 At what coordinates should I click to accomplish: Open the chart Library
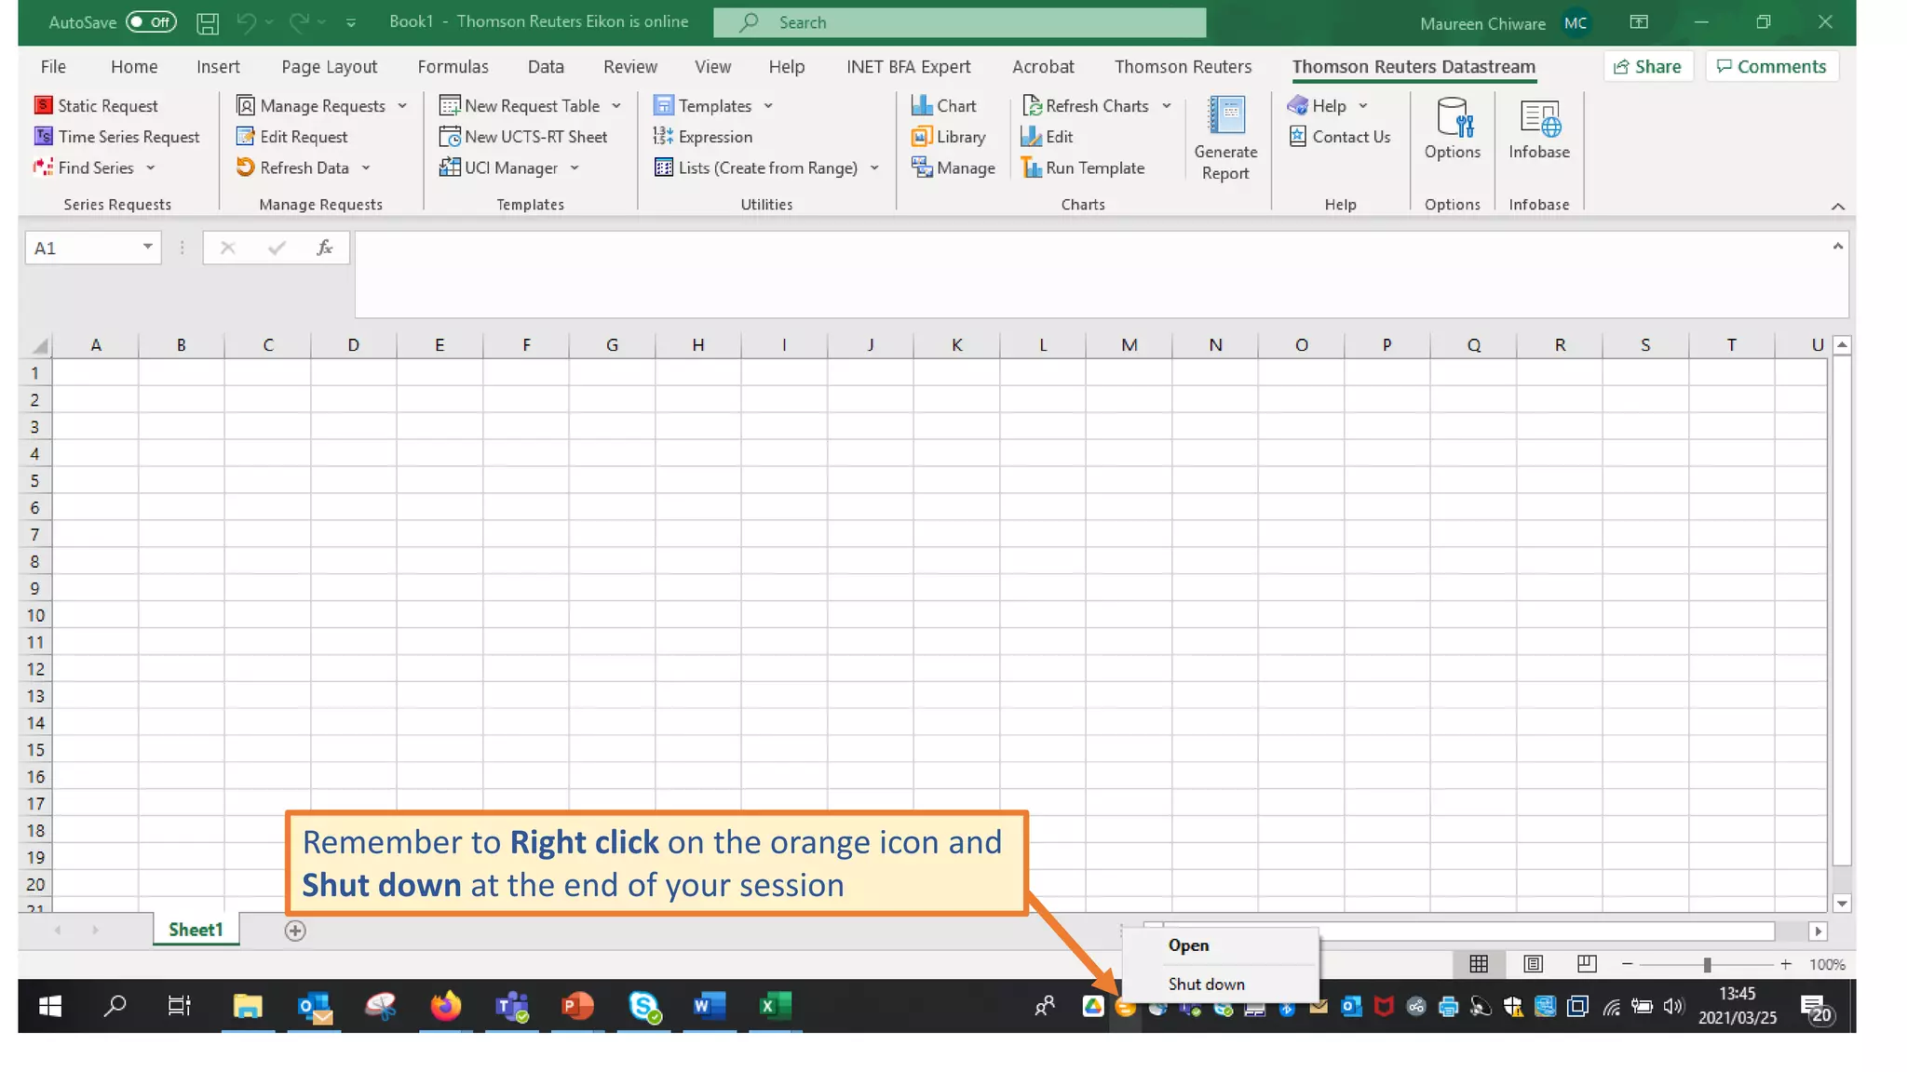[948, 137]
